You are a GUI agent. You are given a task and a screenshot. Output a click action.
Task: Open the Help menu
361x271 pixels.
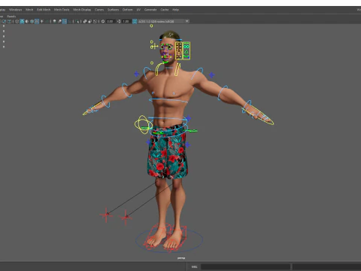175,10
